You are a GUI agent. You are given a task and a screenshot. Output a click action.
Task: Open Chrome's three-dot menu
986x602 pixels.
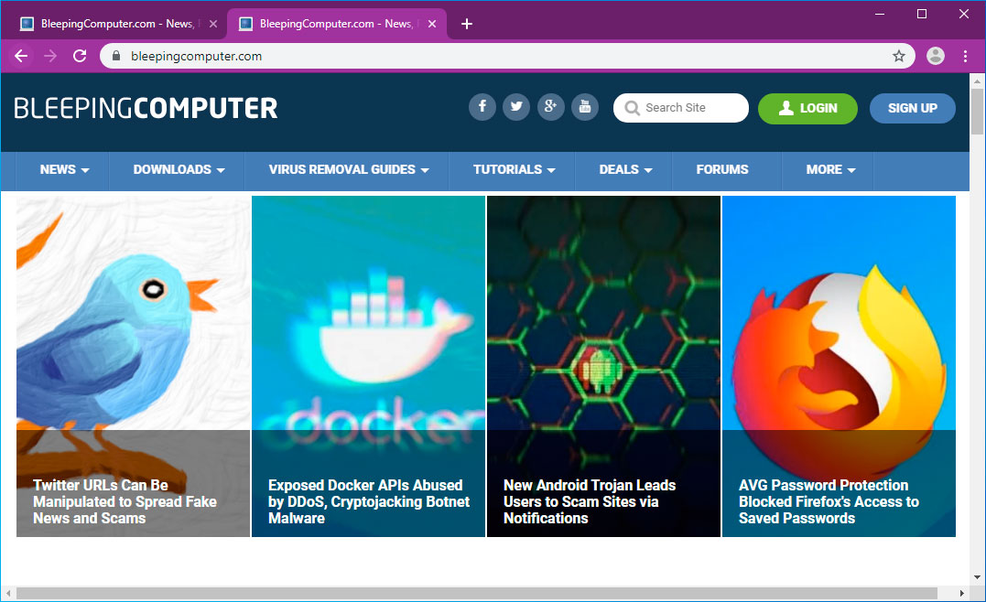point(966,56)
